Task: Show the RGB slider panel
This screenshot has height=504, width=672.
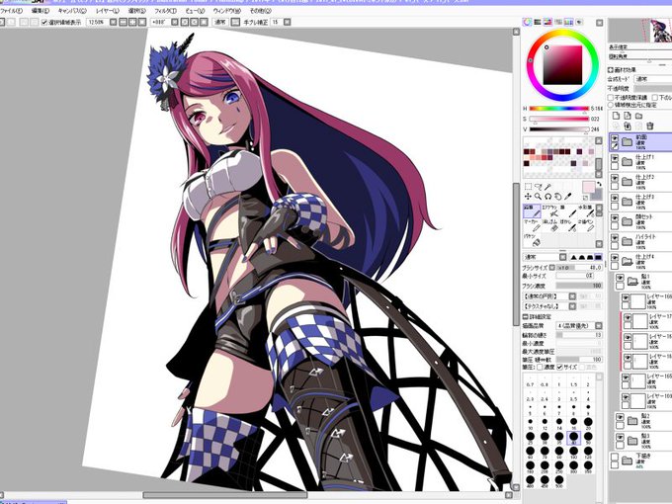Action: point(538,22)
